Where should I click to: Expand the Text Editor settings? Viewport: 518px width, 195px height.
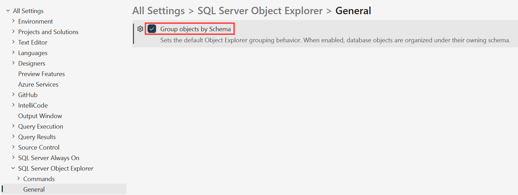[13, 42]
